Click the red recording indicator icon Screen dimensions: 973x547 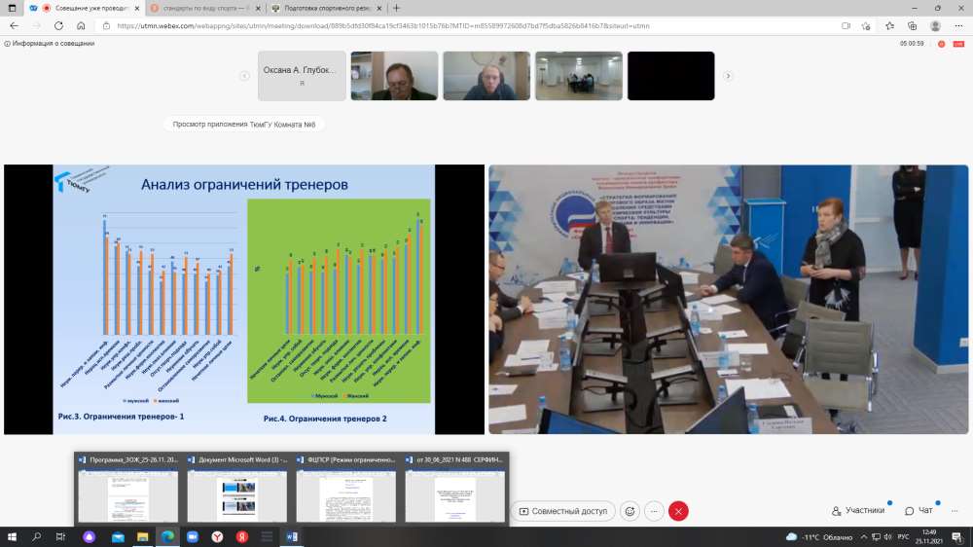tap(941, 44)
